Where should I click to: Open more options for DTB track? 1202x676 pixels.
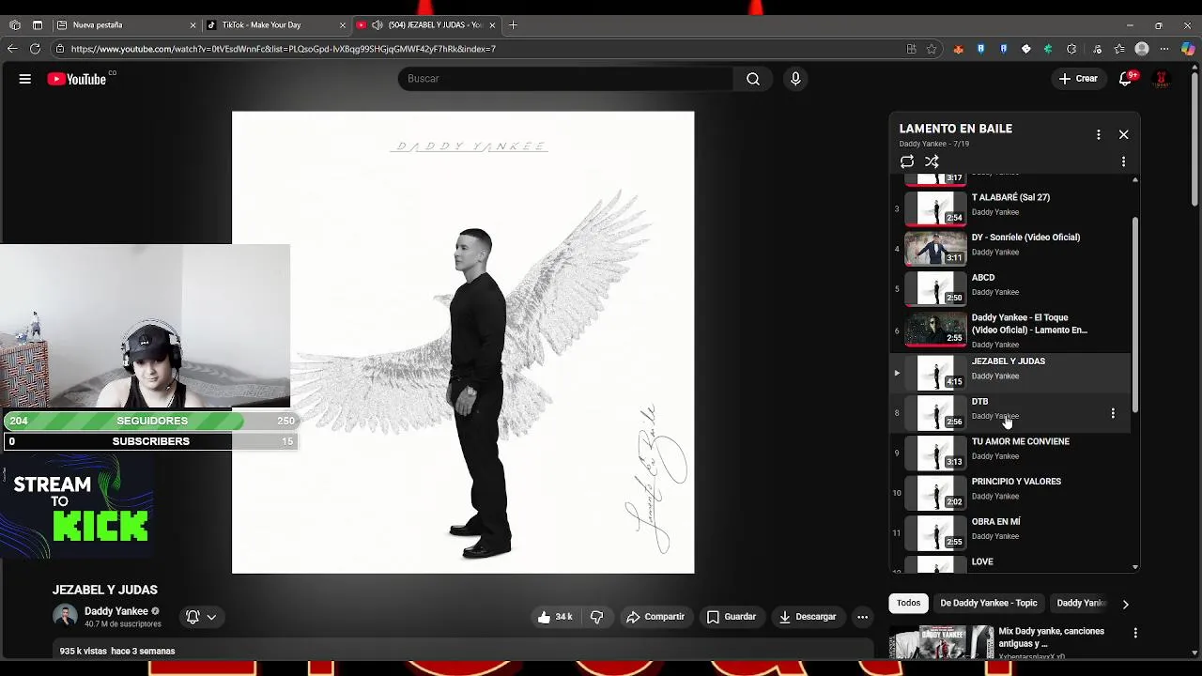[x=1113, y=413]
